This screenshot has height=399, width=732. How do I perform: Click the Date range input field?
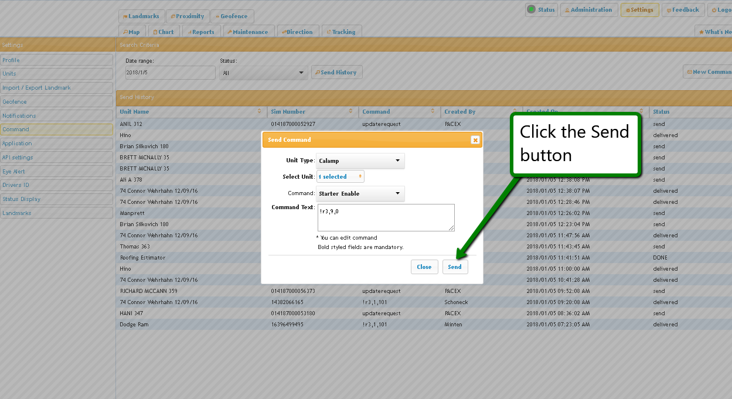tap(170, 73)
